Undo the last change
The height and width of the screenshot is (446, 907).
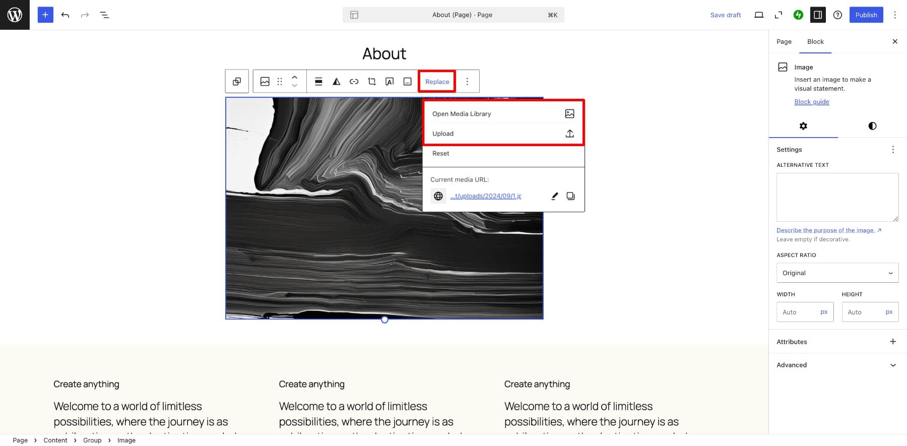pyautogui.click(x=65, y=15)
